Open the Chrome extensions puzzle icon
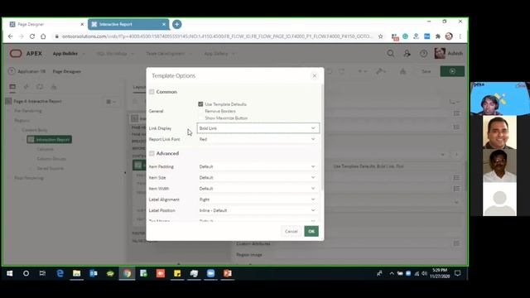The width and height of the screenshot is (530, 298). pyautogui.click(x=438, y=36)
